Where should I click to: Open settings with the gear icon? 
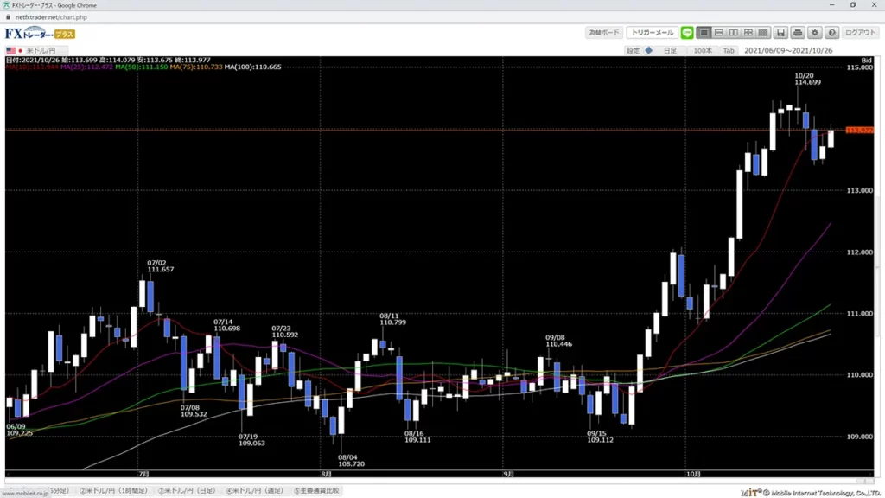point(814,33)
